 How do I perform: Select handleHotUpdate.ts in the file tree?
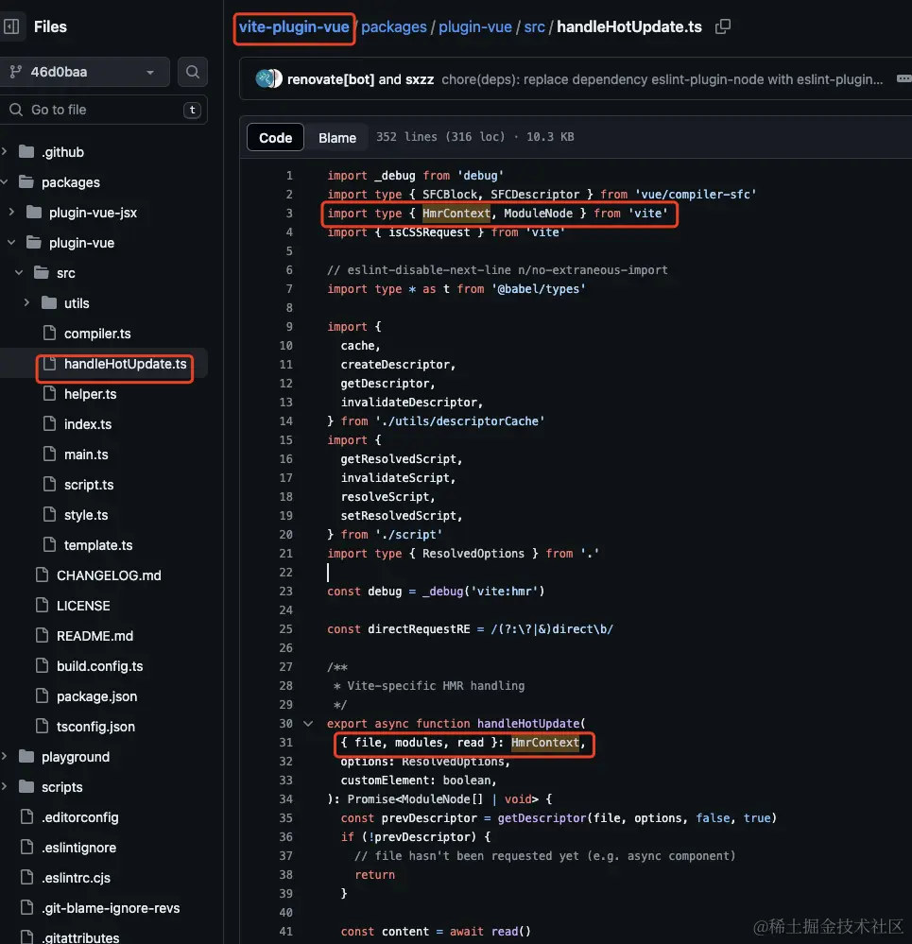pyautogui.click(x=125, y=364)
